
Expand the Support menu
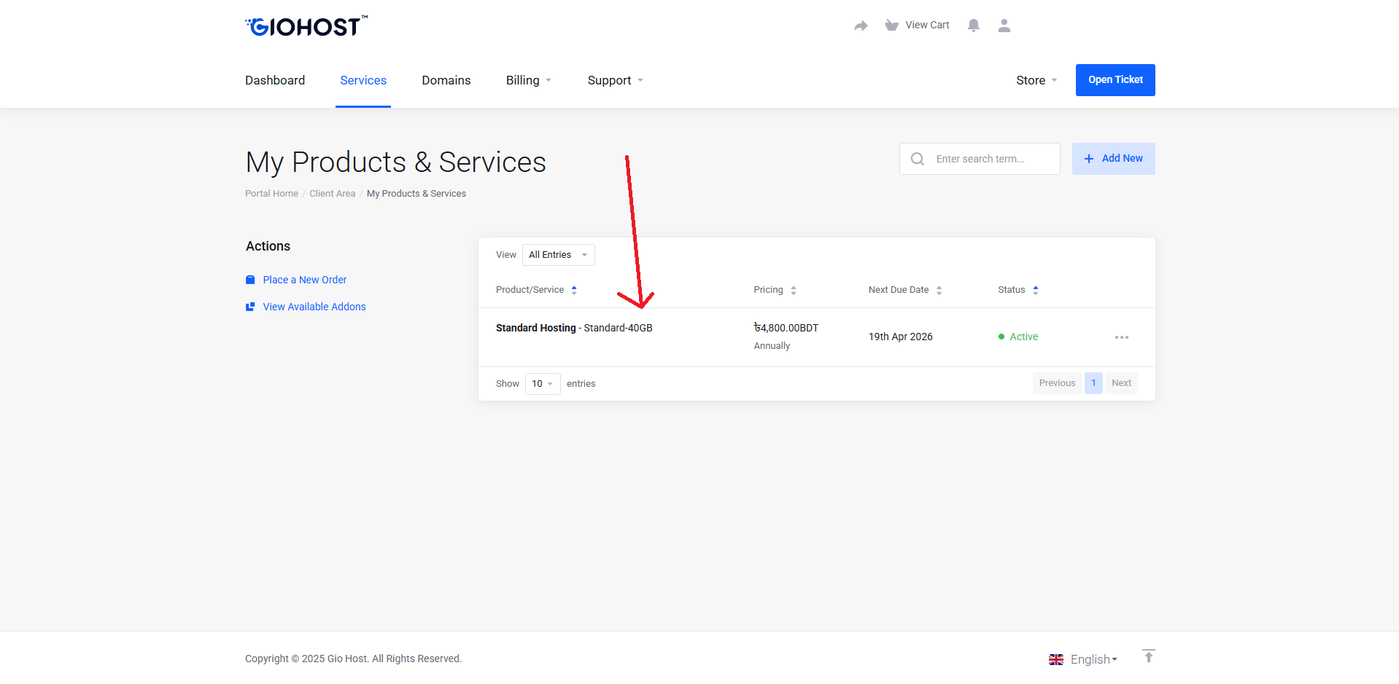tap(616, 80)
